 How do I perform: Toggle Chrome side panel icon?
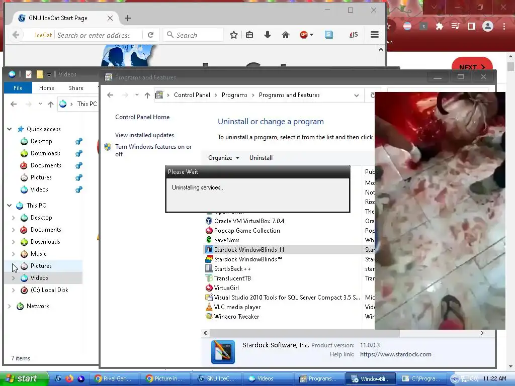tap(472, 26)
